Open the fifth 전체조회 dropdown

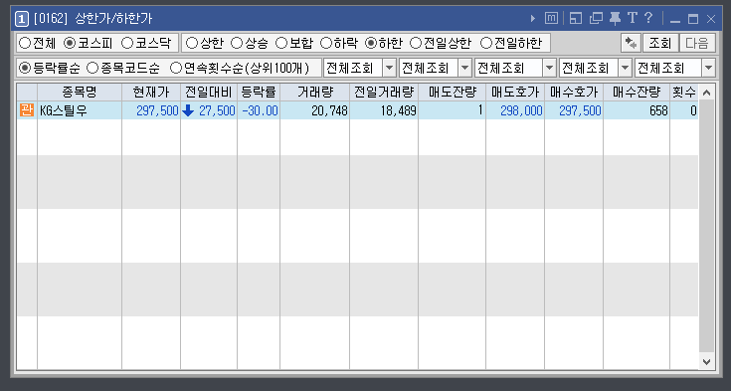(708, 68)
